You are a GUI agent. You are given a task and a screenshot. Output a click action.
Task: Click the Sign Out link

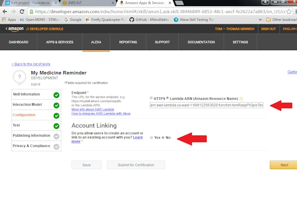(x=269, y=29)
